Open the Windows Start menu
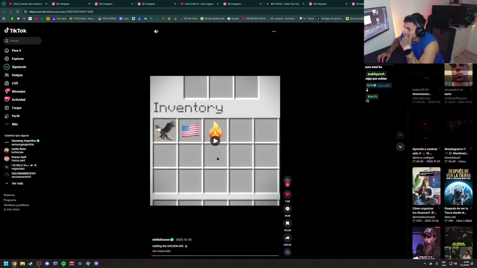 click(6, 264)
